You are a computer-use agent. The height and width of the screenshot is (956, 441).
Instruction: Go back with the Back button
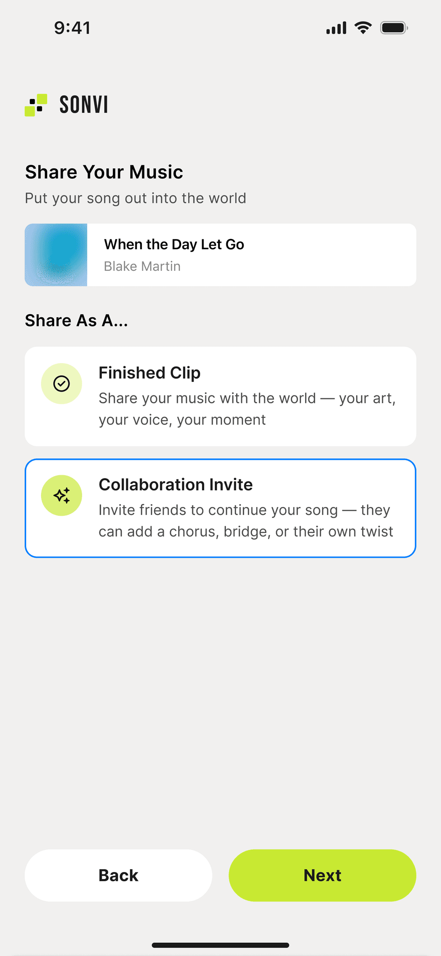119,875
